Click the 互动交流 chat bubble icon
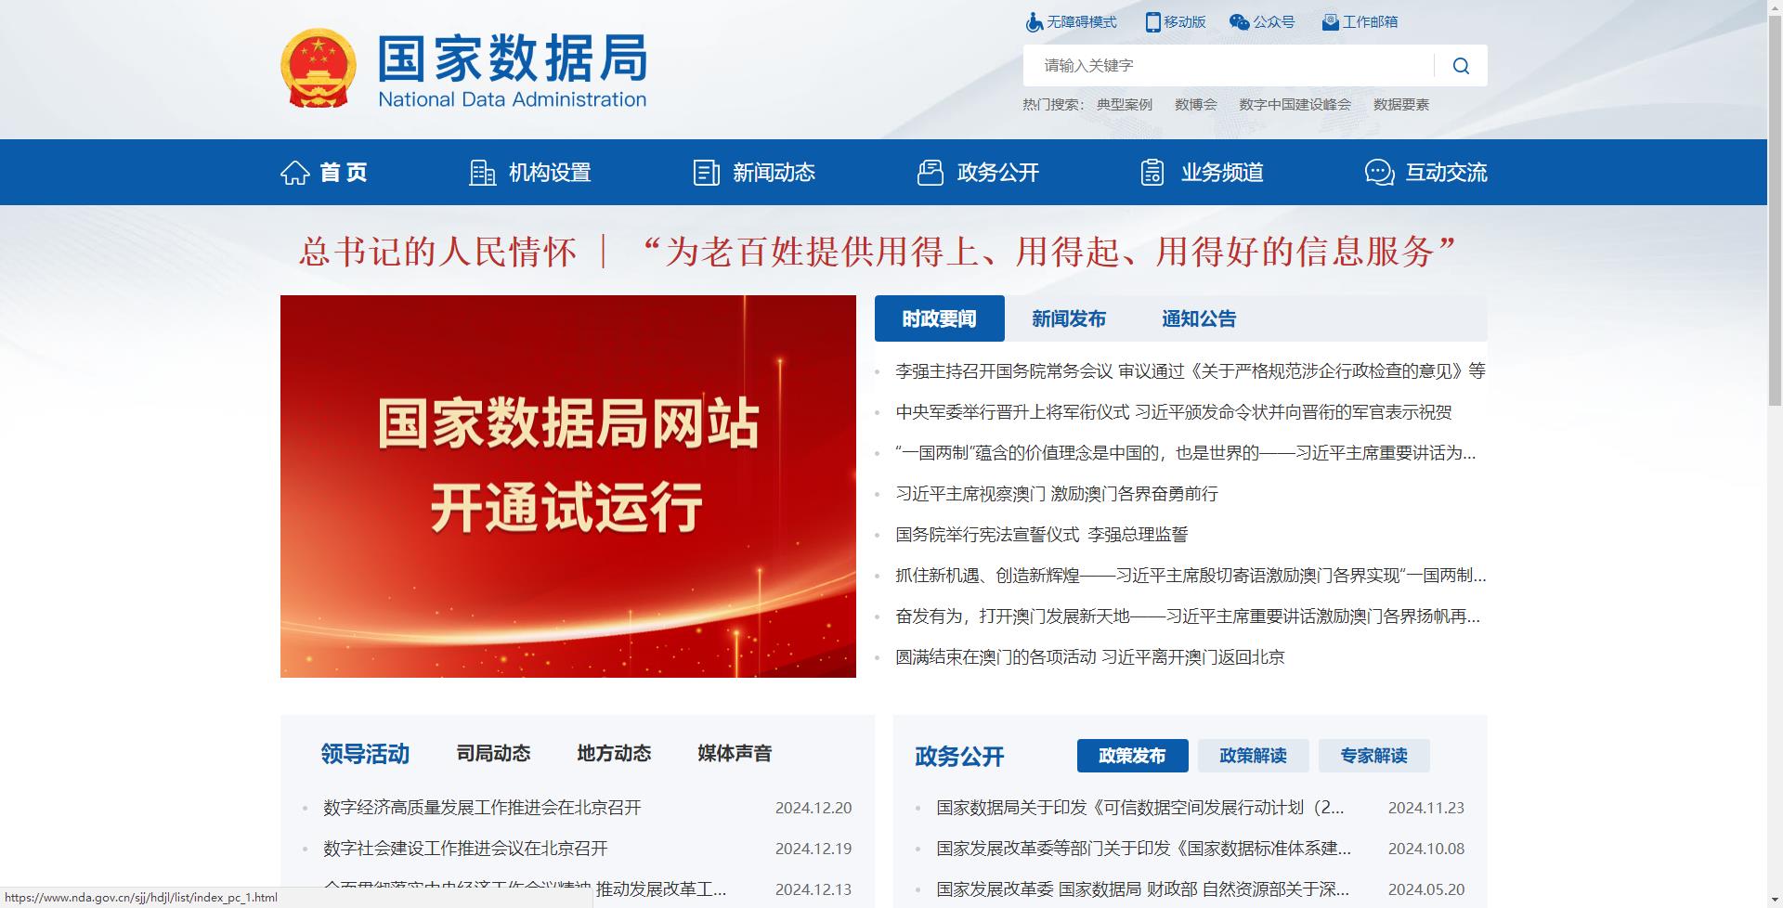The width and height of the screenshot is (1783, 908). tap(1380, 173)
